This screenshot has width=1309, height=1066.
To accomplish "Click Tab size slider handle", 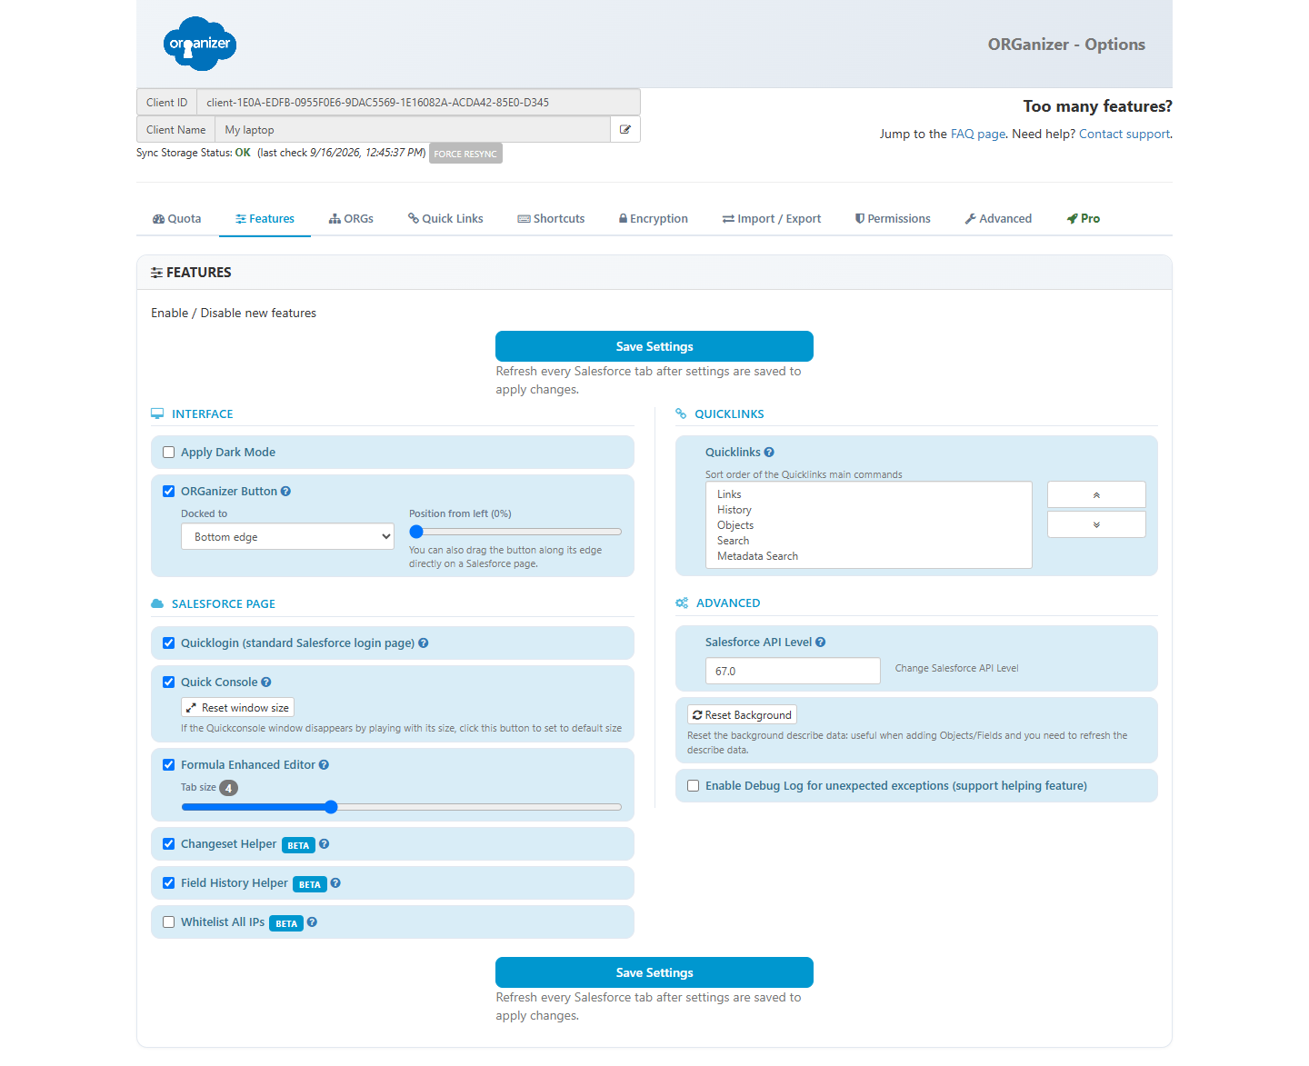I will pyautogui.click(x=331, y=807).
